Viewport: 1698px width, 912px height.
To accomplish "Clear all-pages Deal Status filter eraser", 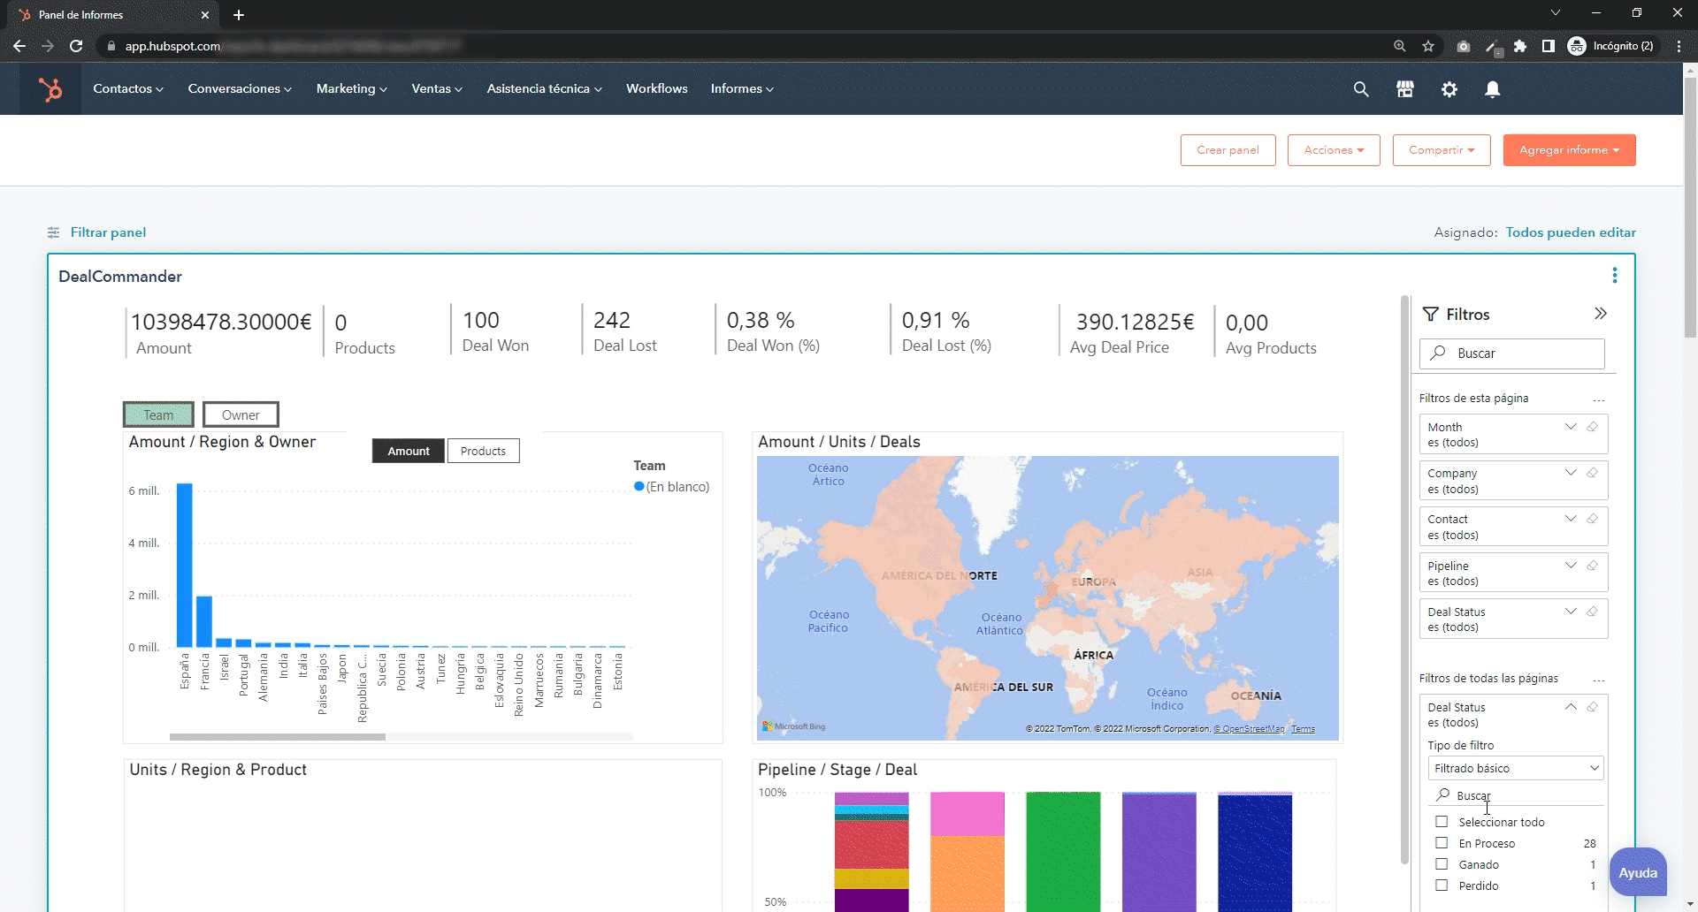I will tap(1592, 707).
